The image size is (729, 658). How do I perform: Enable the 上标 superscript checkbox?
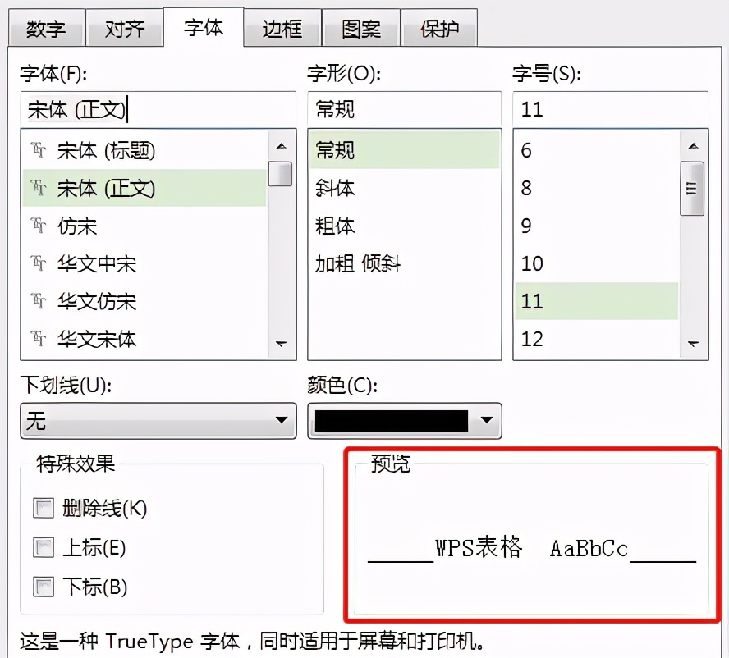43,548
